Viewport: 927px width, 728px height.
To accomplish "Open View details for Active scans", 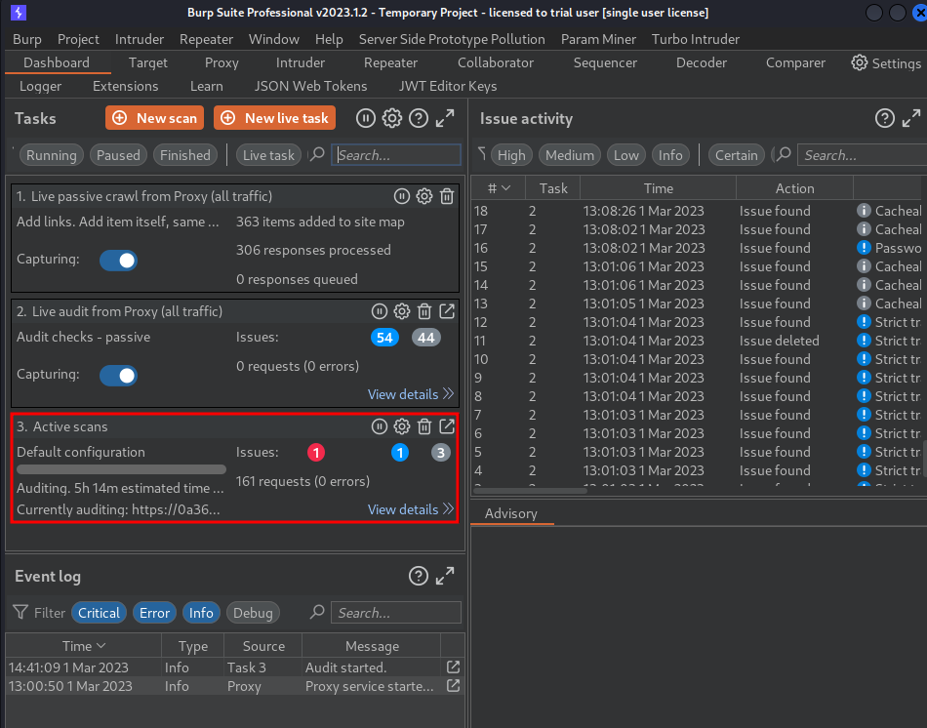I will point(410,509).
